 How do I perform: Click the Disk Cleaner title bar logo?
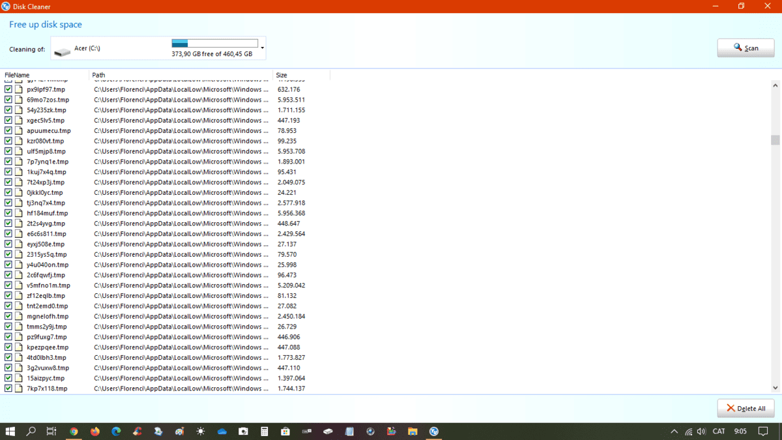[x=6, y=6]
